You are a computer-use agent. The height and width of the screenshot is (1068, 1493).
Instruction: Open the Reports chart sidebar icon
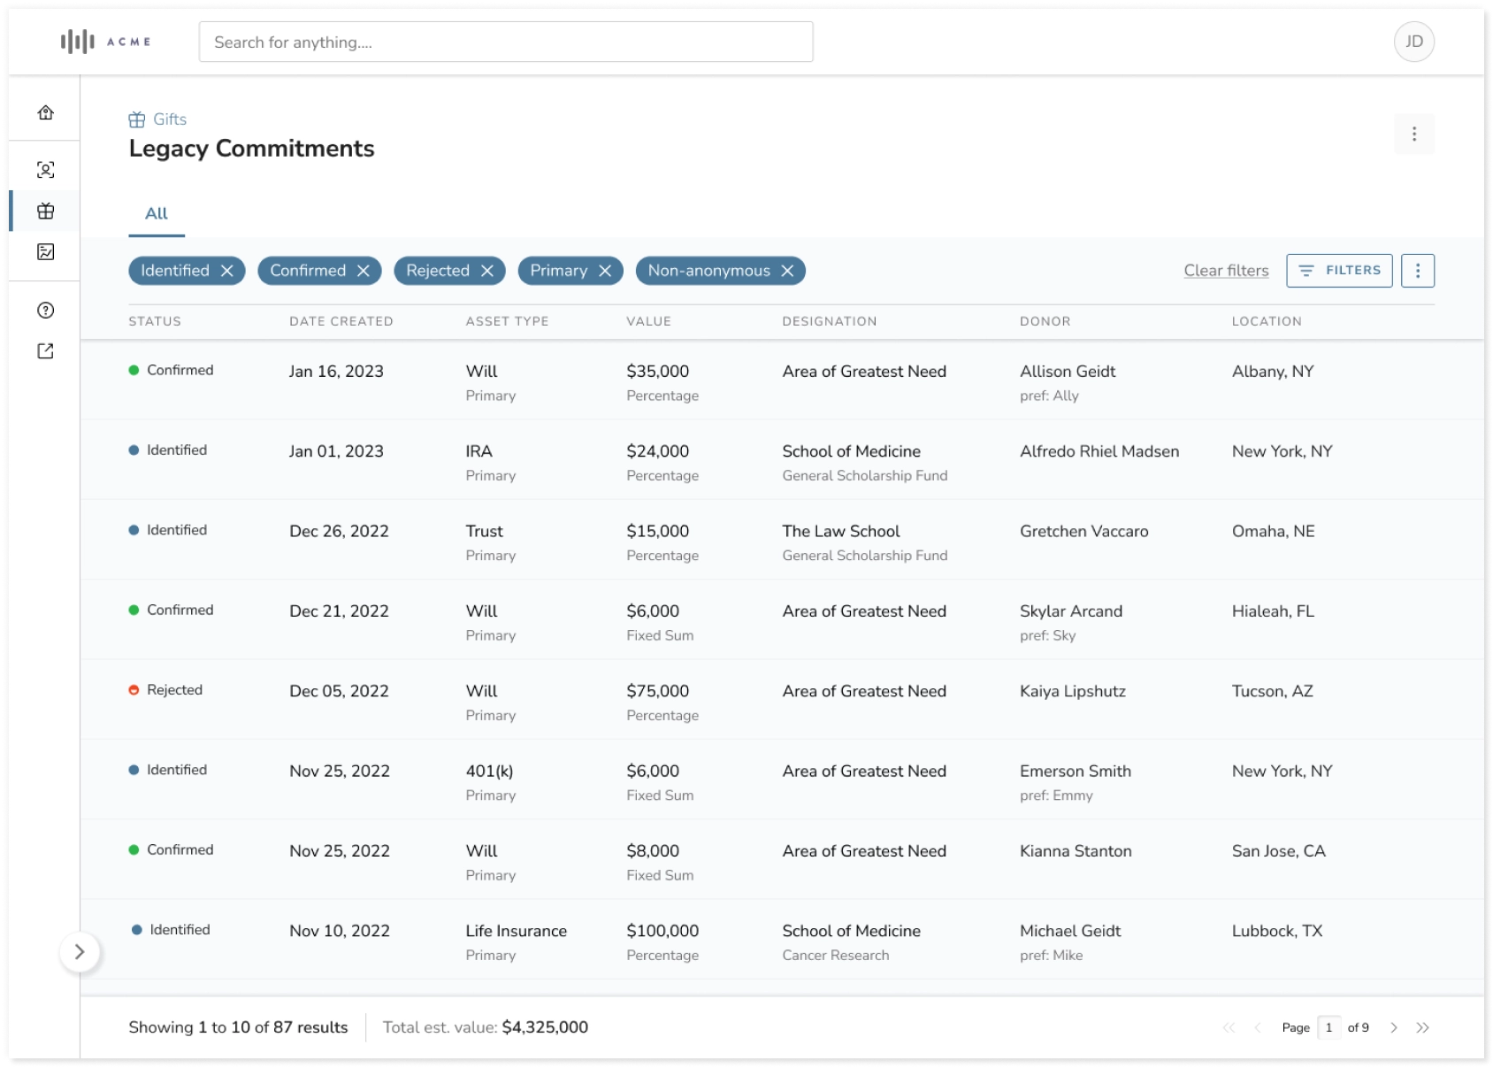click(x=46, y=252)
